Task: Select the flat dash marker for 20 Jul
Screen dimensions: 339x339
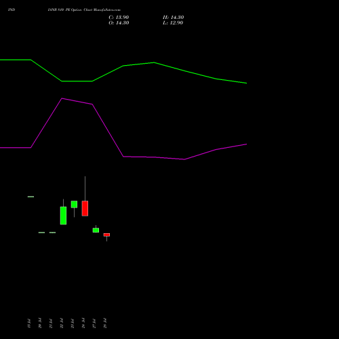Action: 41,233
